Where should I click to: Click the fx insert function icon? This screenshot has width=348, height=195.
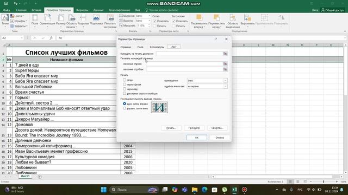(51, 38)
